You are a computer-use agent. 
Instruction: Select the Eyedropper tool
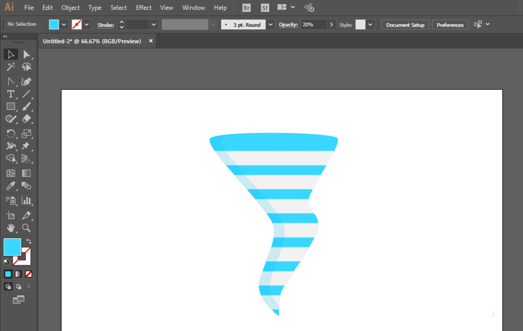point(10,186)
